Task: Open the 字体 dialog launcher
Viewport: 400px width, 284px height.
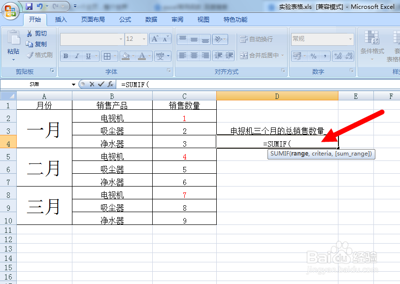Action: click(168, 70)
